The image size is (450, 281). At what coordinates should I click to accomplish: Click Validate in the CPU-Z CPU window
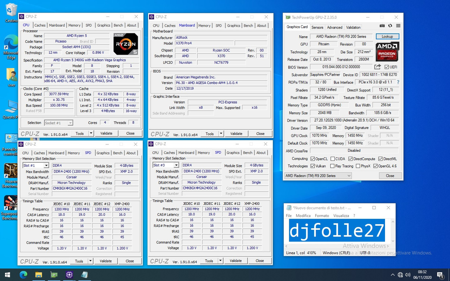click(106, 133)
